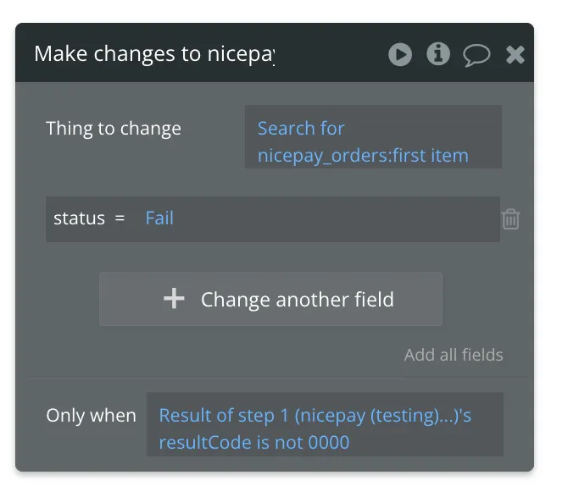Click 'nicepay_orders:first item' in Thing to change
The height and width of the screenshot is (486, 568).
click(x=363, y=156)
